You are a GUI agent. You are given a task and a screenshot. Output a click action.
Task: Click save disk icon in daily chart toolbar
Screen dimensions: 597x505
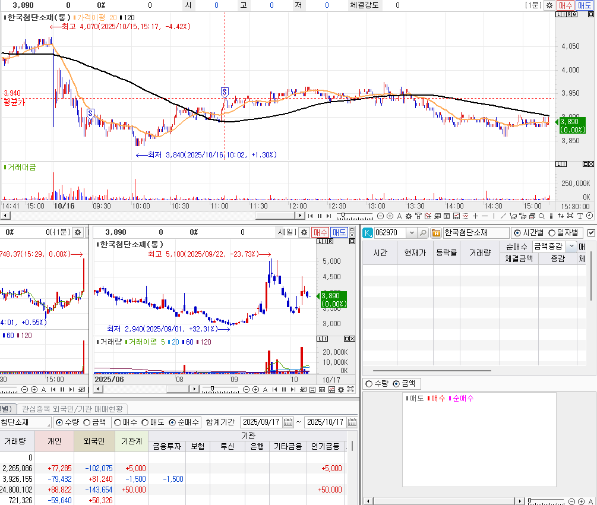click(x=312, y=389)
